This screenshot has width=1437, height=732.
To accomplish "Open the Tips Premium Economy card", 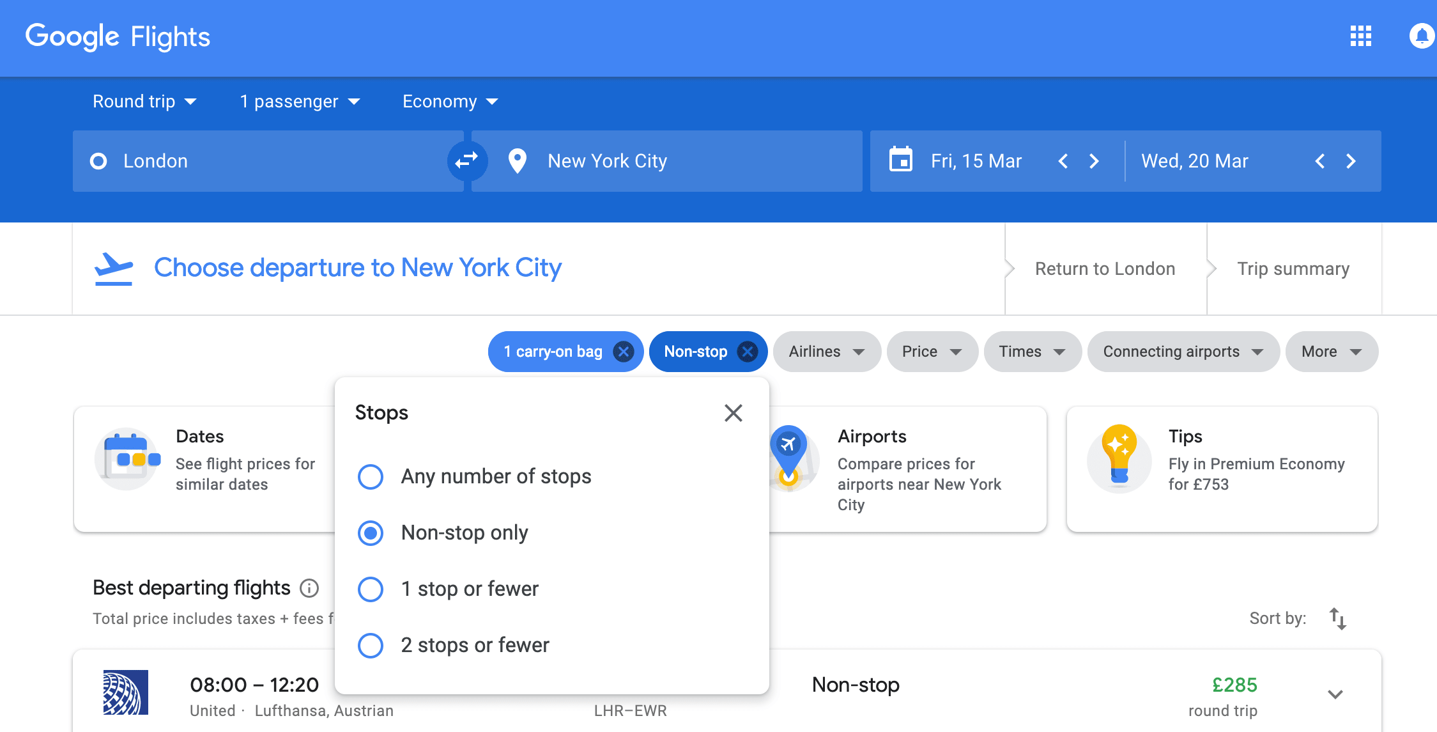I will [x=1222, y=469].
